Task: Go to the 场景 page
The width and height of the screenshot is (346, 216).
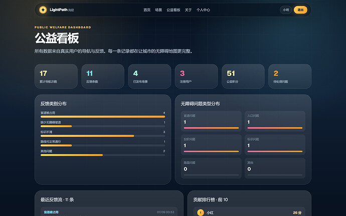Action: 158,10
